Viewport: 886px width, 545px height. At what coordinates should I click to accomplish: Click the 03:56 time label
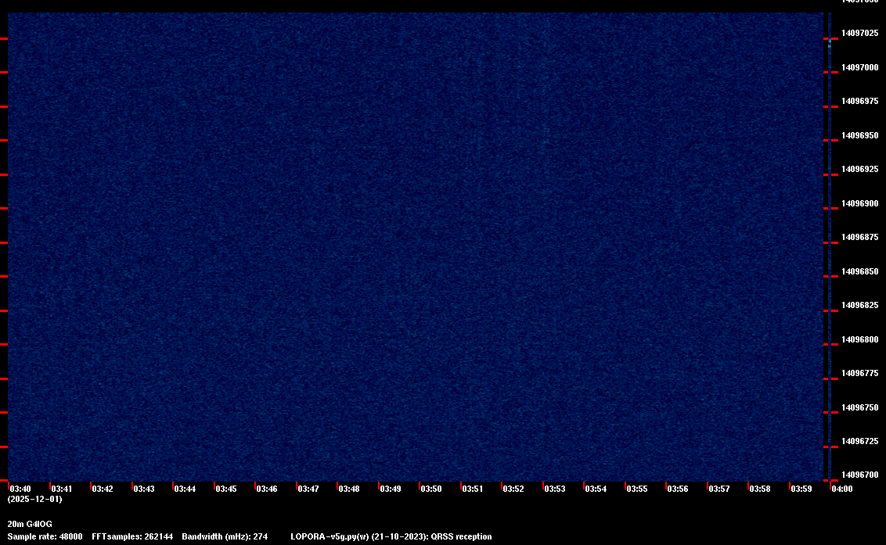678,489
